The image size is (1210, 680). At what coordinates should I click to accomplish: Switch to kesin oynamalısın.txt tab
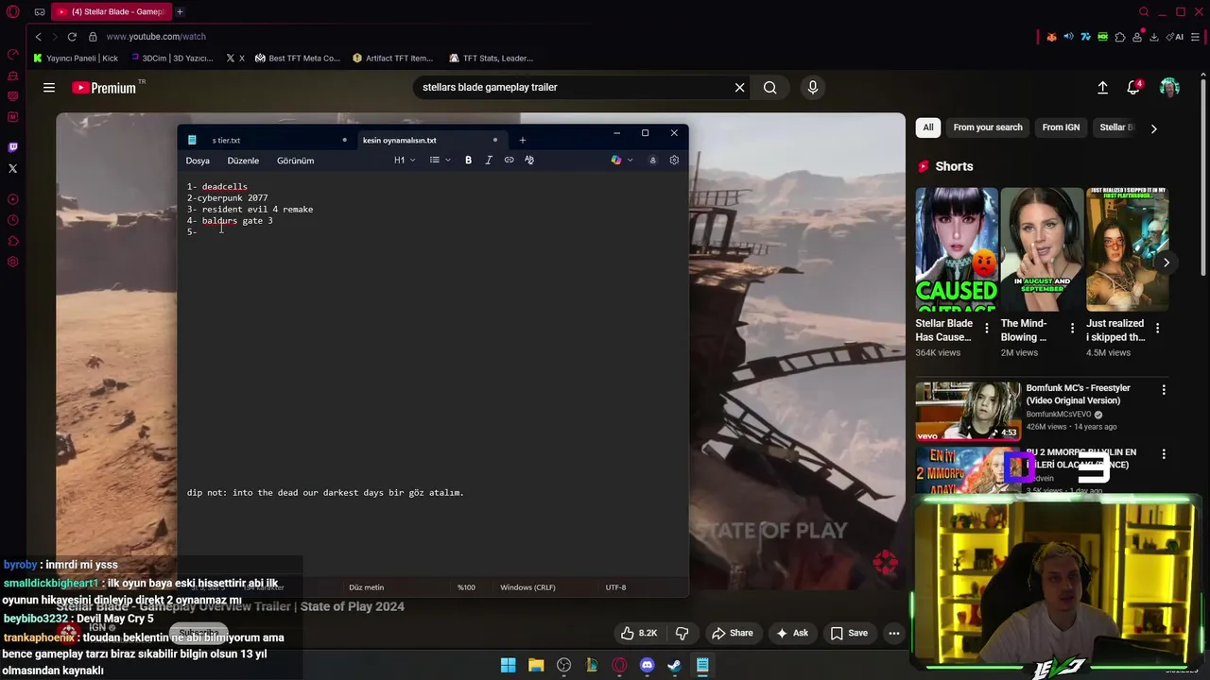click(x=430, y=140)
